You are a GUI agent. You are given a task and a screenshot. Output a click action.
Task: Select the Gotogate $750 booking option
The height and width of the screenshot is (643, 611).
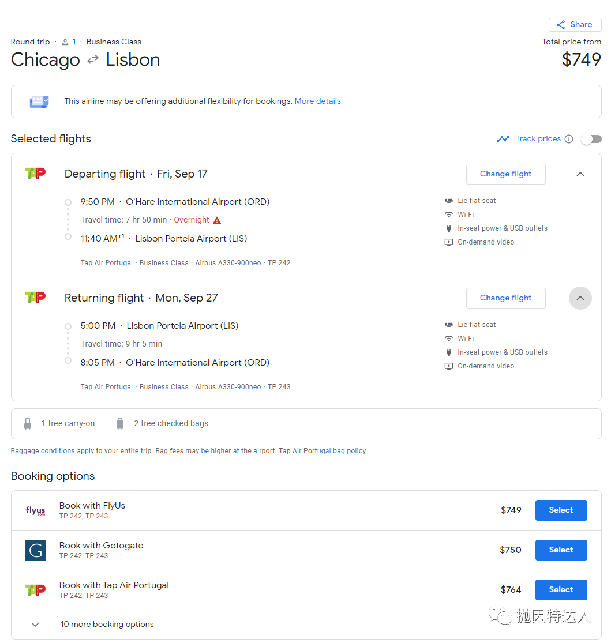tap(561, 550)
